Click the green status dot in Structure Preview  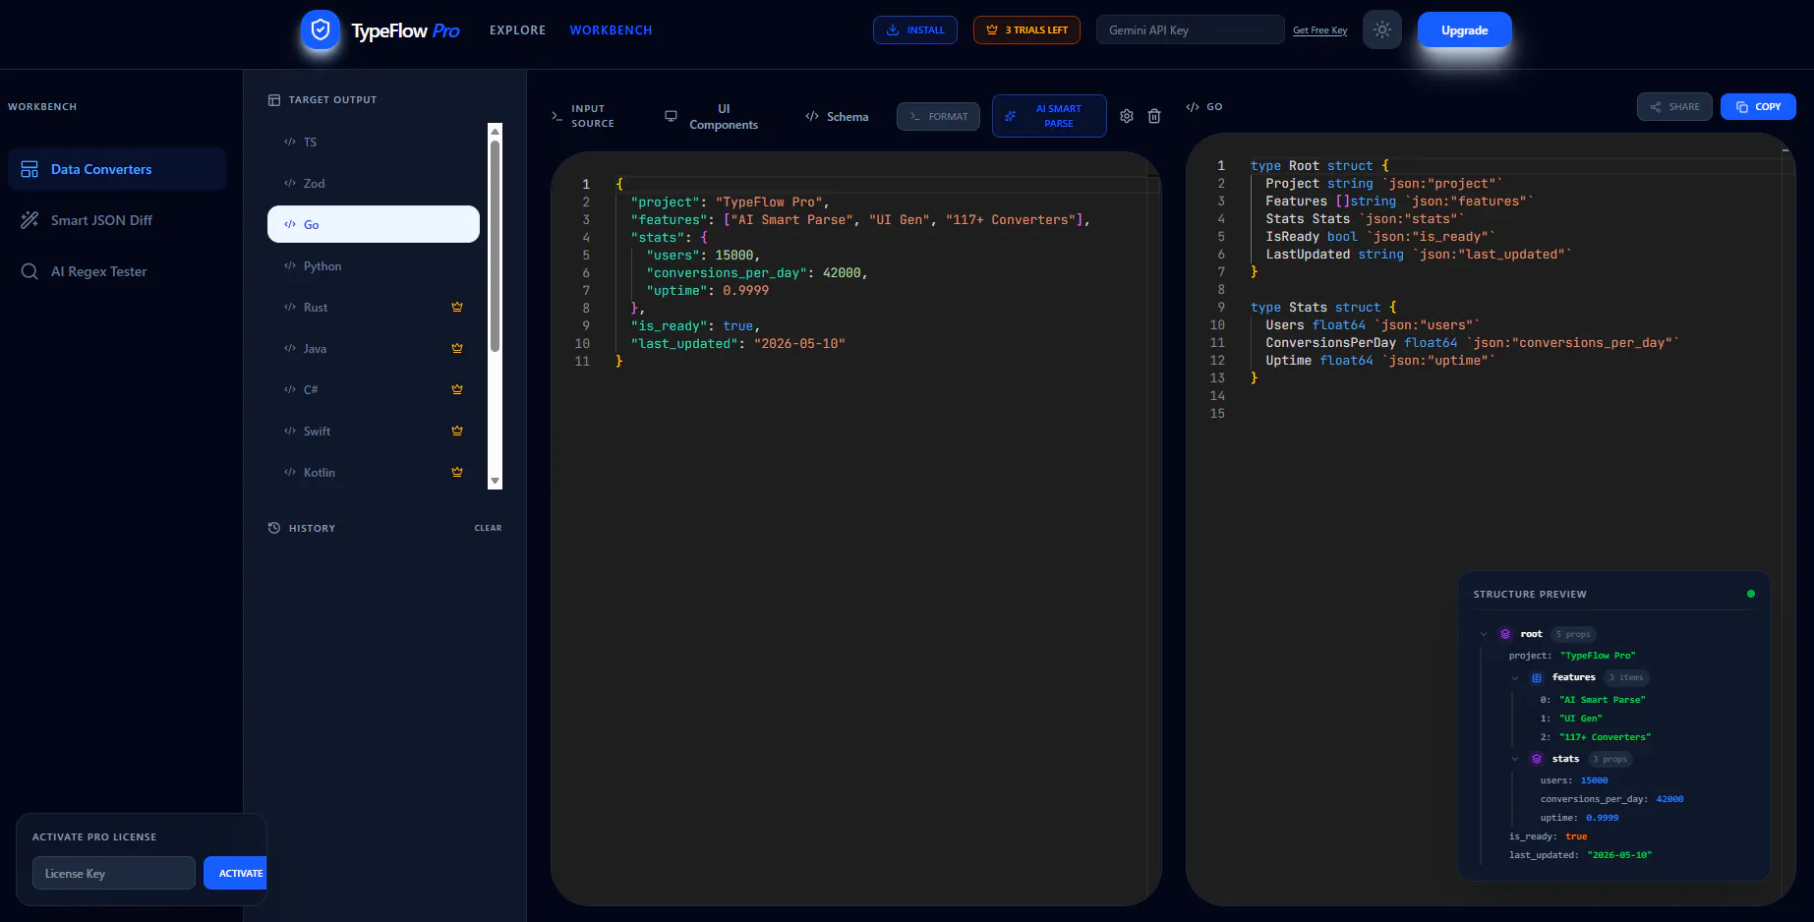(x=1751, y=594)
